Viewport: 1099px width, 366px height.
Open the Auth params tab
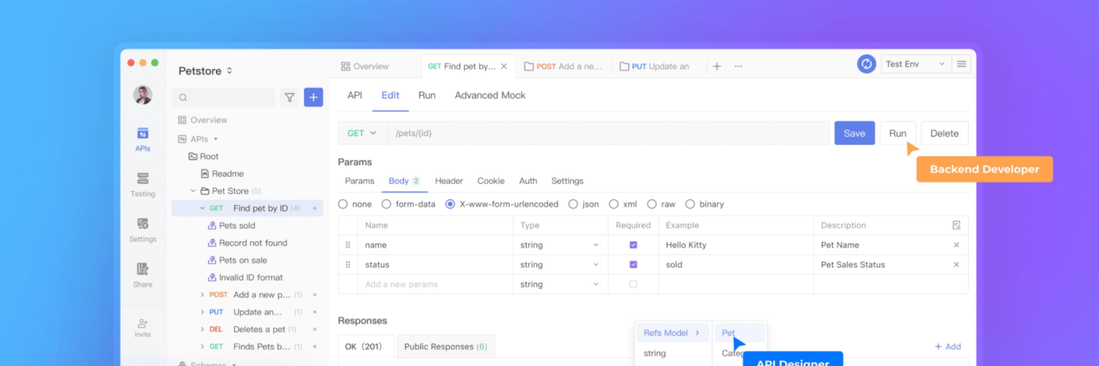pos(528,181)
